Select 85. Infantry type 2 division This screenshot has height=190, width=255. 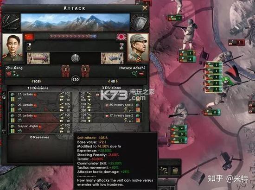(x=111, y=107)
